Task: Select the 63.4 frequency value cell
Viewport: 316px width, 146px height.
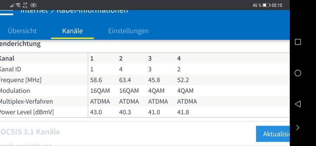Action: (x=125, y=80)
